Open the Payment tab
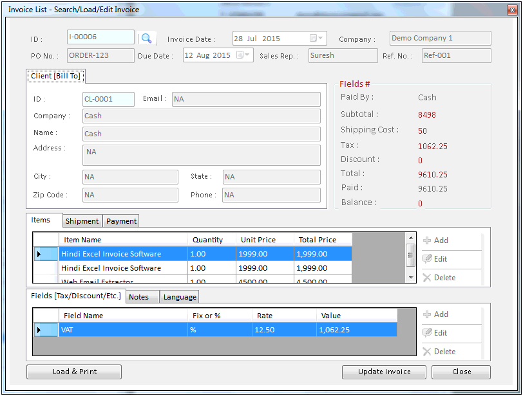Image resolution: width=523 pixels, height=396 pixels. (120, 221)
